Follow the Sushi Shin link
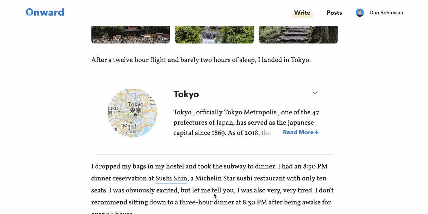The image size is (428, 214). 171,178
